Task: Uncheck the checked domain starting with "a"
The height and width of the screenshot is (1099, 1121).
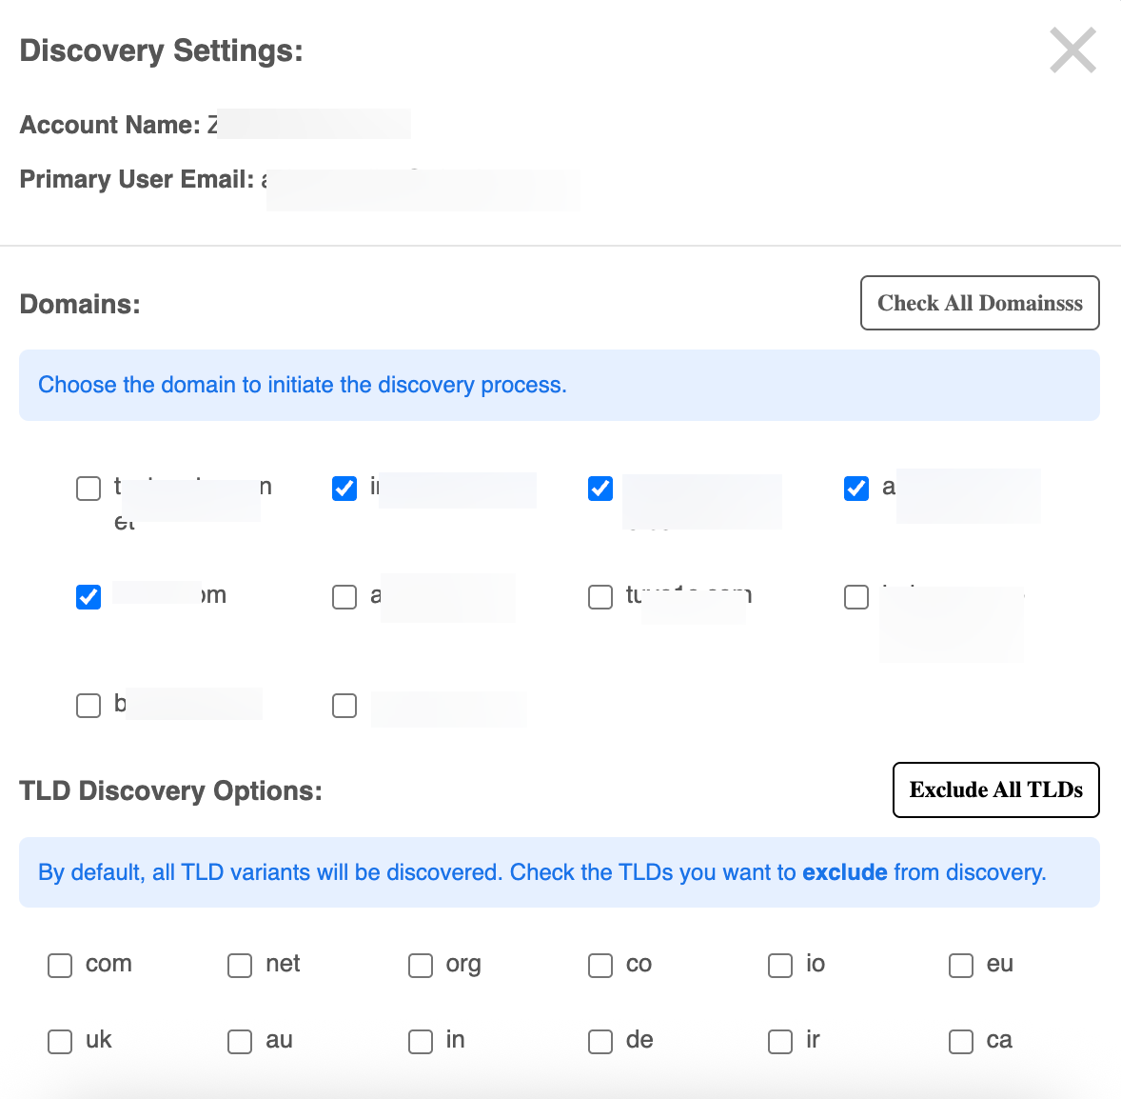Action: (856, 489)
